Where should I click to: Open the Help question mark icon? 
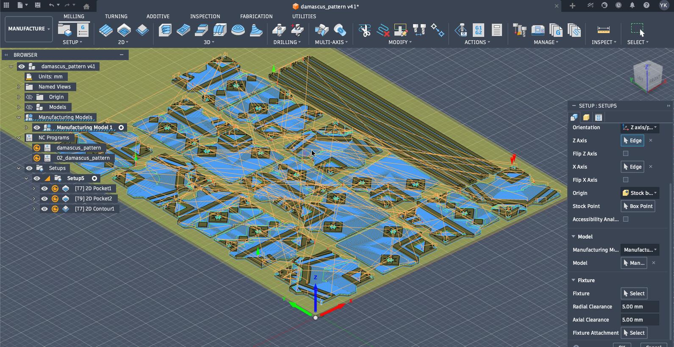coord(646,6)
